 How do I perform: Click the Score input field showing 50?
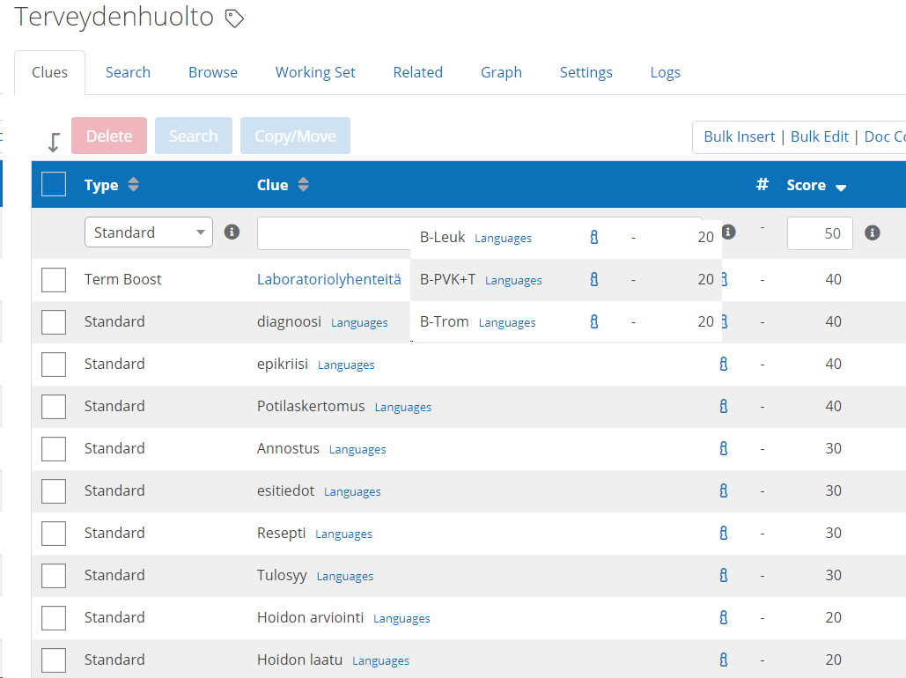click(819, 233)
